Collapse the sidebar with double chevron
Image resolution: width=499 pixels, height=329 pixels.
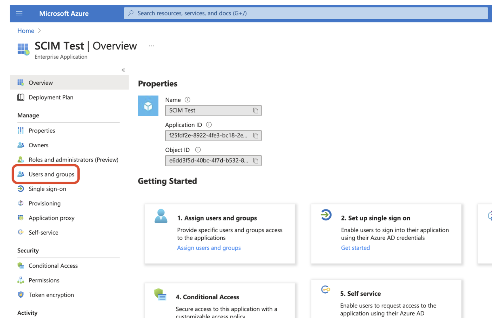pos(123,70)
